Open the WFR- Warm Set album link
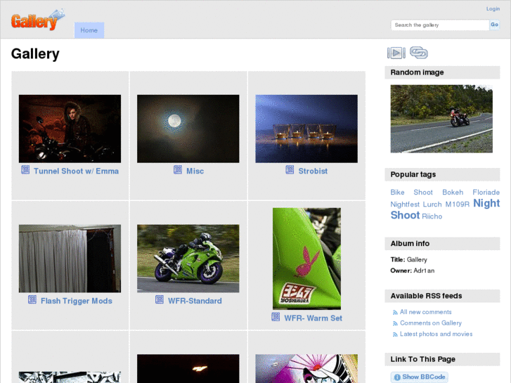 (313, 318)
